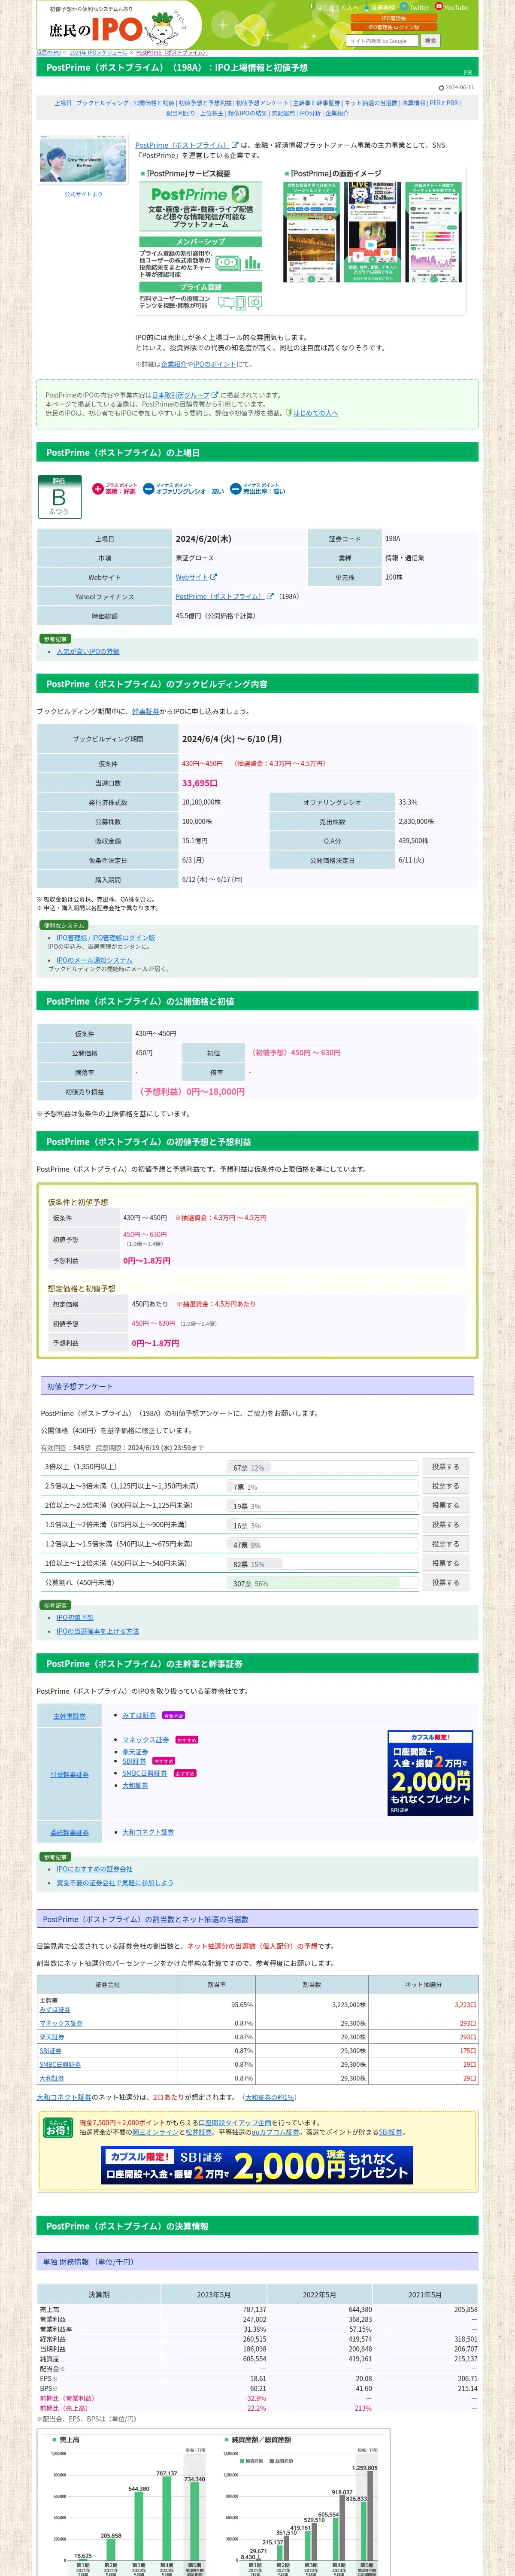Open IPO管理帳ログイン版 link under 便利なシステム
The width and height of the screenshot is (515, 2576).
123,938
